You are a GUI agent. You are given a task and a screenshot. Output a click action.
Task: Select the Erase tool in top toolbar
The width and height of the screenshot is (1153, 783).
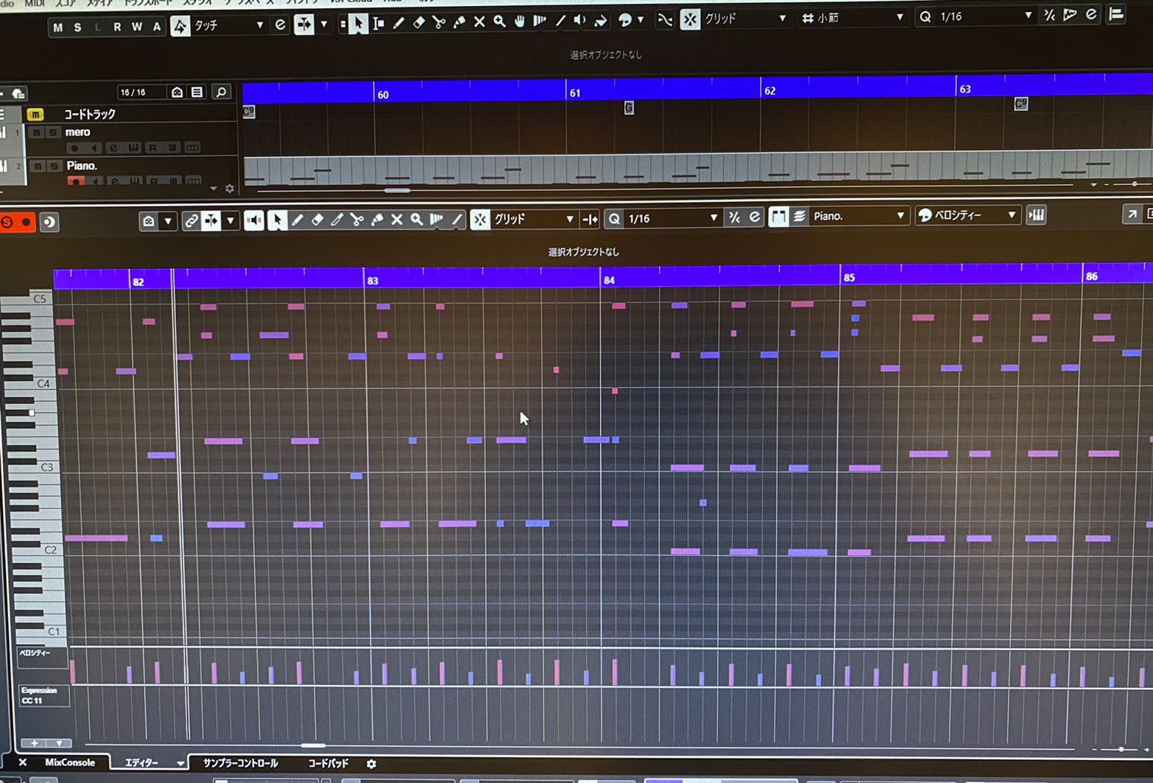coord(419,23)
